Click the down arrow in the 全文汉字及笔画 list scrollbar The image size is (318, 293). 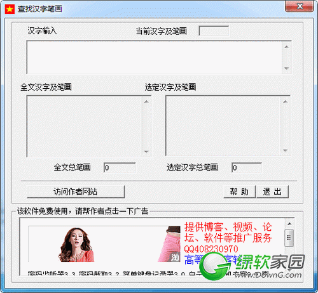(x=146, y=152)
